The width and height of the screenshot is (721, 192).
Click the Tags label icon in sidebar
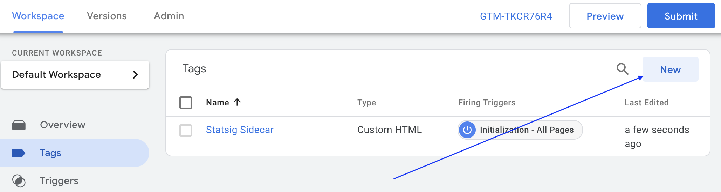coord(19,153)
